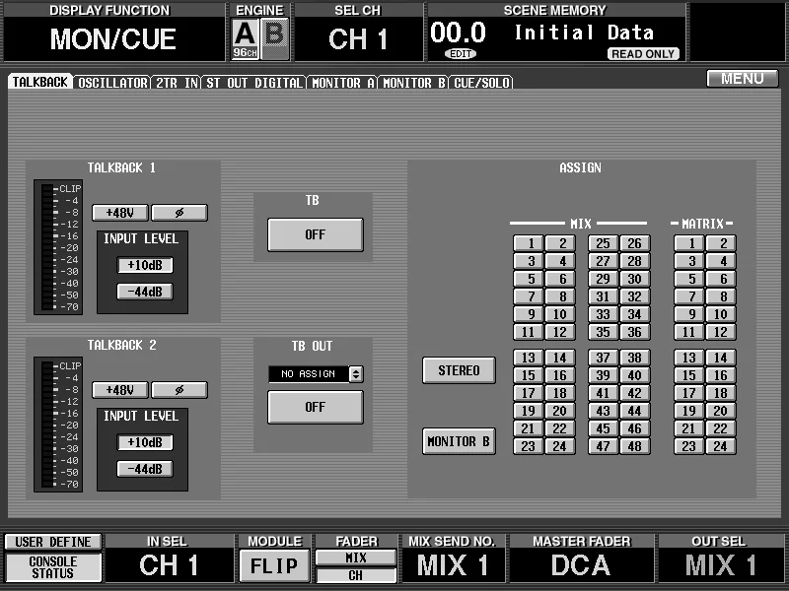
Task: Open the 2TR IN tab
Action: pos(177,83)
